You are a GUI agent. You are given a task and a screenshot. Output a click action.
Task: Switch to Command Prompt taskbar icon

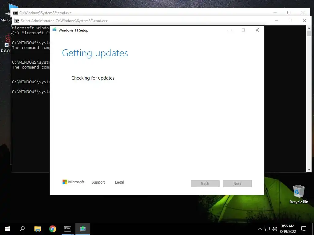click(67, 229)
